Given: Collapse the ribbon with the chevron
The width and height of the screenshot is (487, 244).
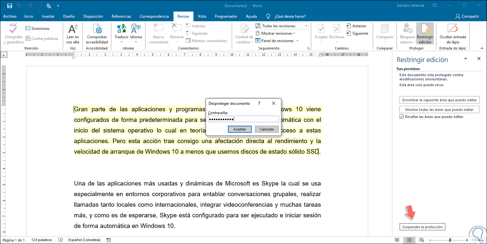Looking at the screenshot, I should click(x=482, y=48).
